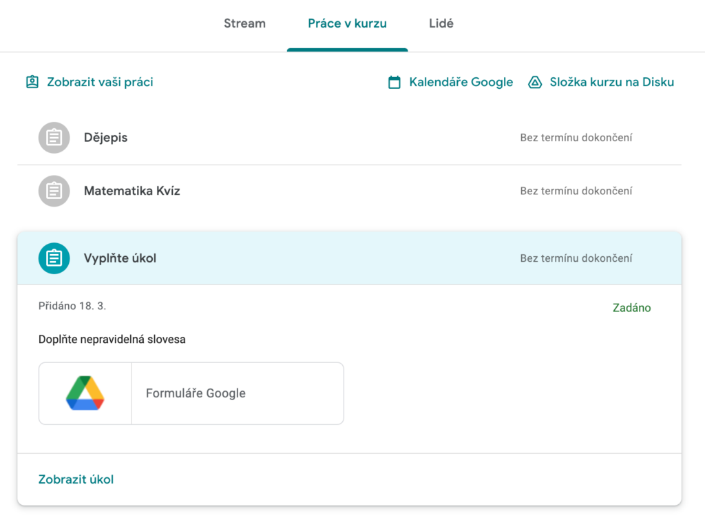Expand the Matematika Kvíz assignment title

click(131, 191)
